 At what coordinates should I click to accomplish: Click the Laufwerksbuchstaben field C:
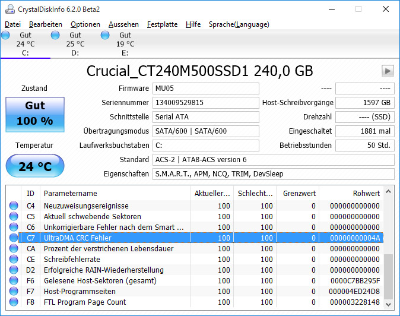click(x=206, y=146)
